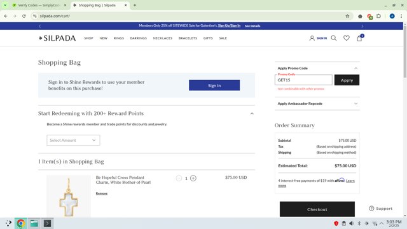Open the EARRINGS menu
This screenshot has width=407, height=229.
[x=139, y=38]
